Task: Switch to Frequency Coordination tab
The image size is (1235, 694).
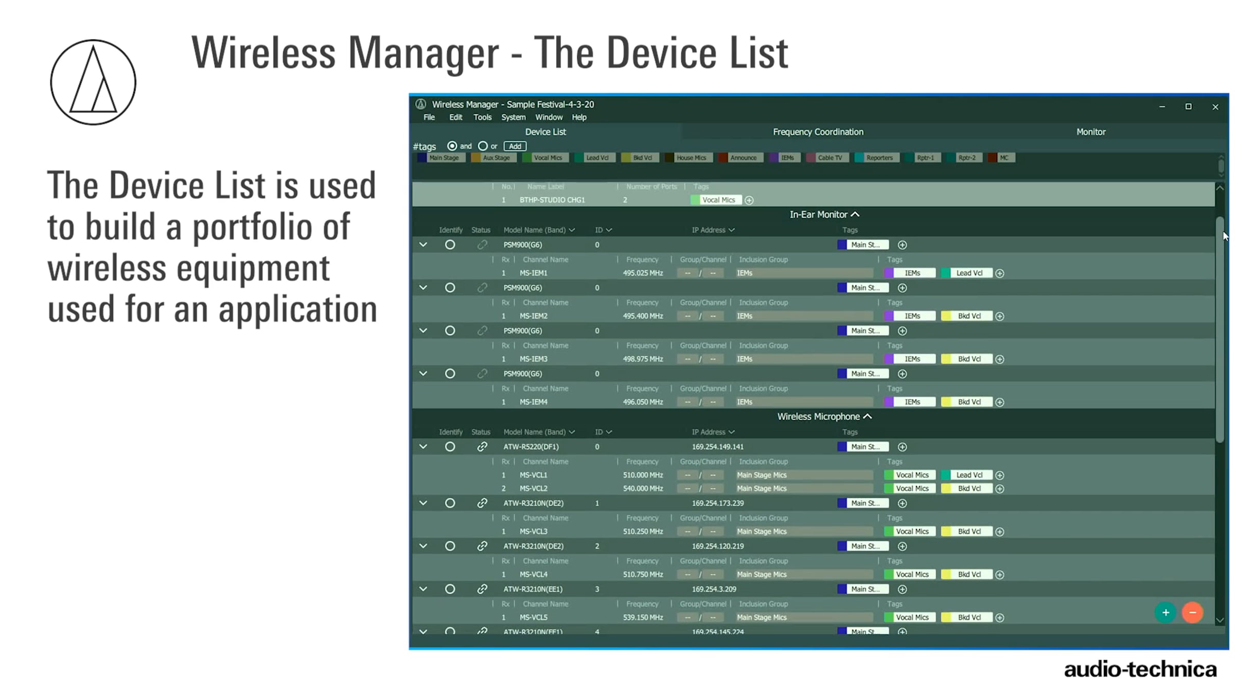Action: point(818,132)
